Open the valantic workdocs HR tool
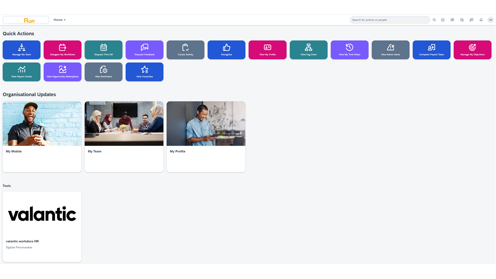Screen dimensions: 496x279 42,226
